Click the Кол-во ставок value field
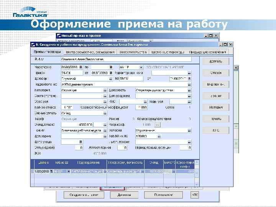The width and height of the screenshot is (276, 207). [x=67, y=107]
